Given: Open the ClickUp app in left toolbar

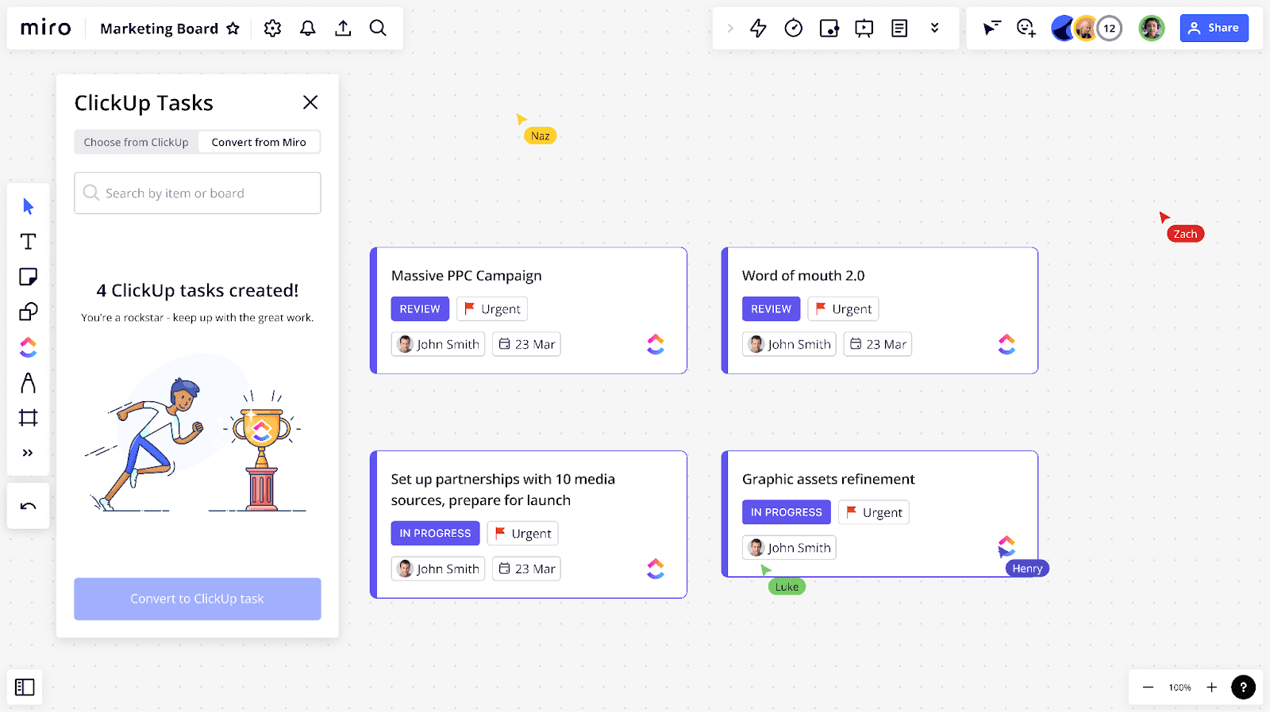Looking at the screenshot, I should click(29, 347).
